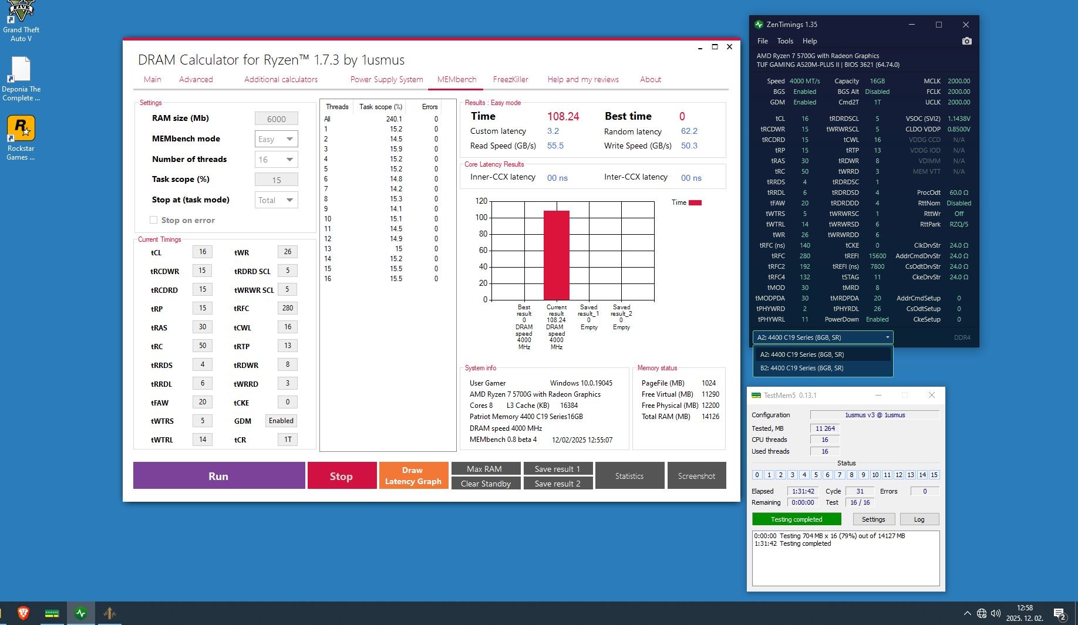Open the ZenTimings File menu
Viewport: 1078px width, 625px height.
pos(763,41)
